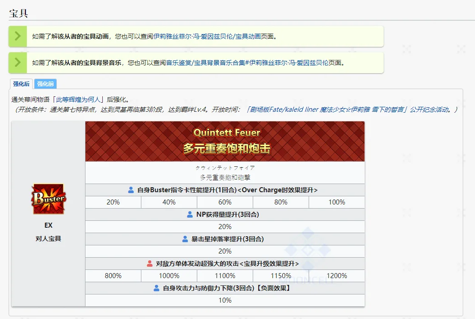
Task: Open the 音乐鉴赏/宝具背景音乐合集 link
Action: tap(247, 63)
